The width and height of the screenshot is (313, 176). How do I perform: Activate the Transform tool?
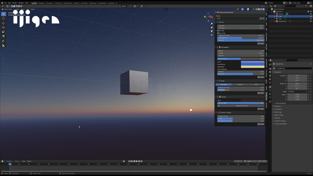[4, 36]
